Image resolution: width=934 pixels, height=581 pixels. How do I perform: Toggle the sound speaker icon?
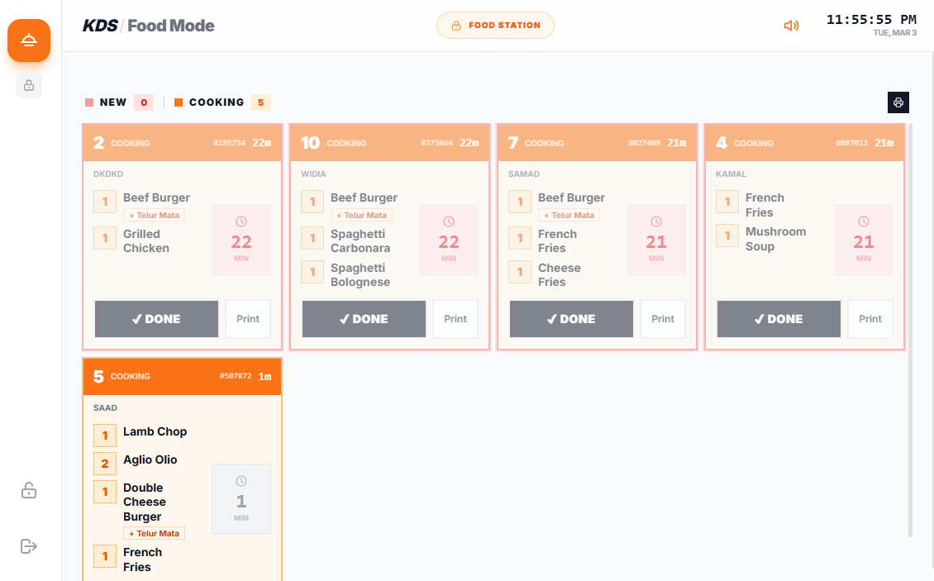791,26
